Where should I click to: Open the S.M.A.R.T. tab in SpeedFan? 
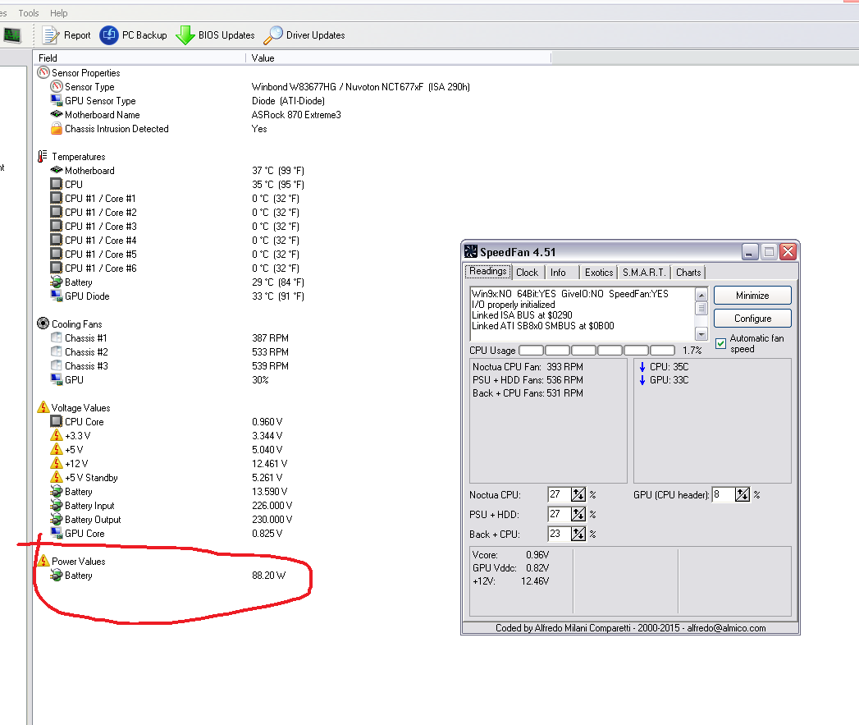(x=644, y=273)
